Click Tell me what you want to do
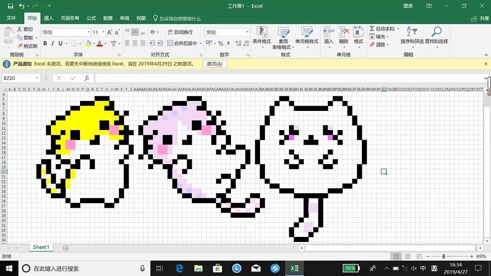 click(177, 19)
